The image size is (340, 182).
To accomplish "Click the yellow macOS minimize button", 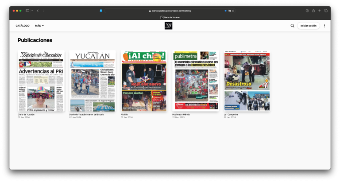I will point(17,11).
